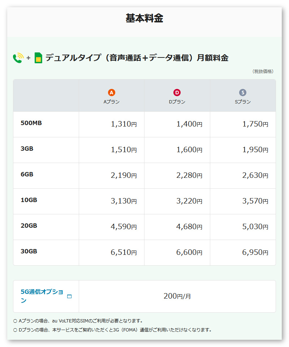This screenshot has height=347, width=289.
Task: Click the 3GB A plan price 1,510円
Action: click(x=124, y=150)
